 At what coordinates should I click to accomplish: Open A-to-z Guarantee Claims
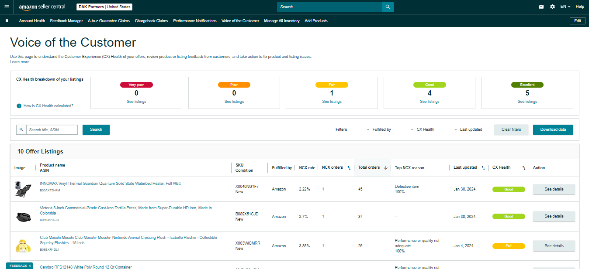[x=109, y=21]
